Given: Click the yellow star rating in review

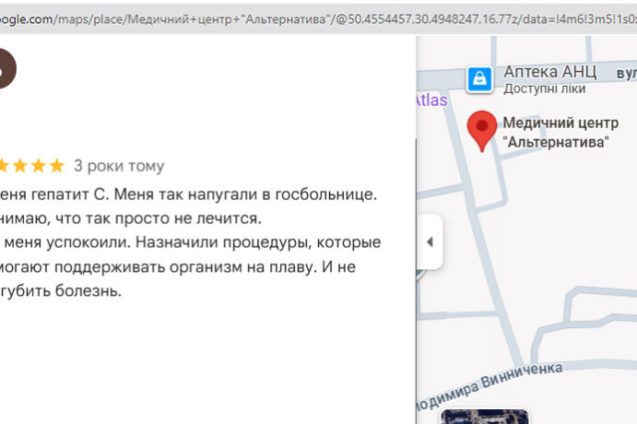Looking at the screenshot, I should [x=32, y=166].
